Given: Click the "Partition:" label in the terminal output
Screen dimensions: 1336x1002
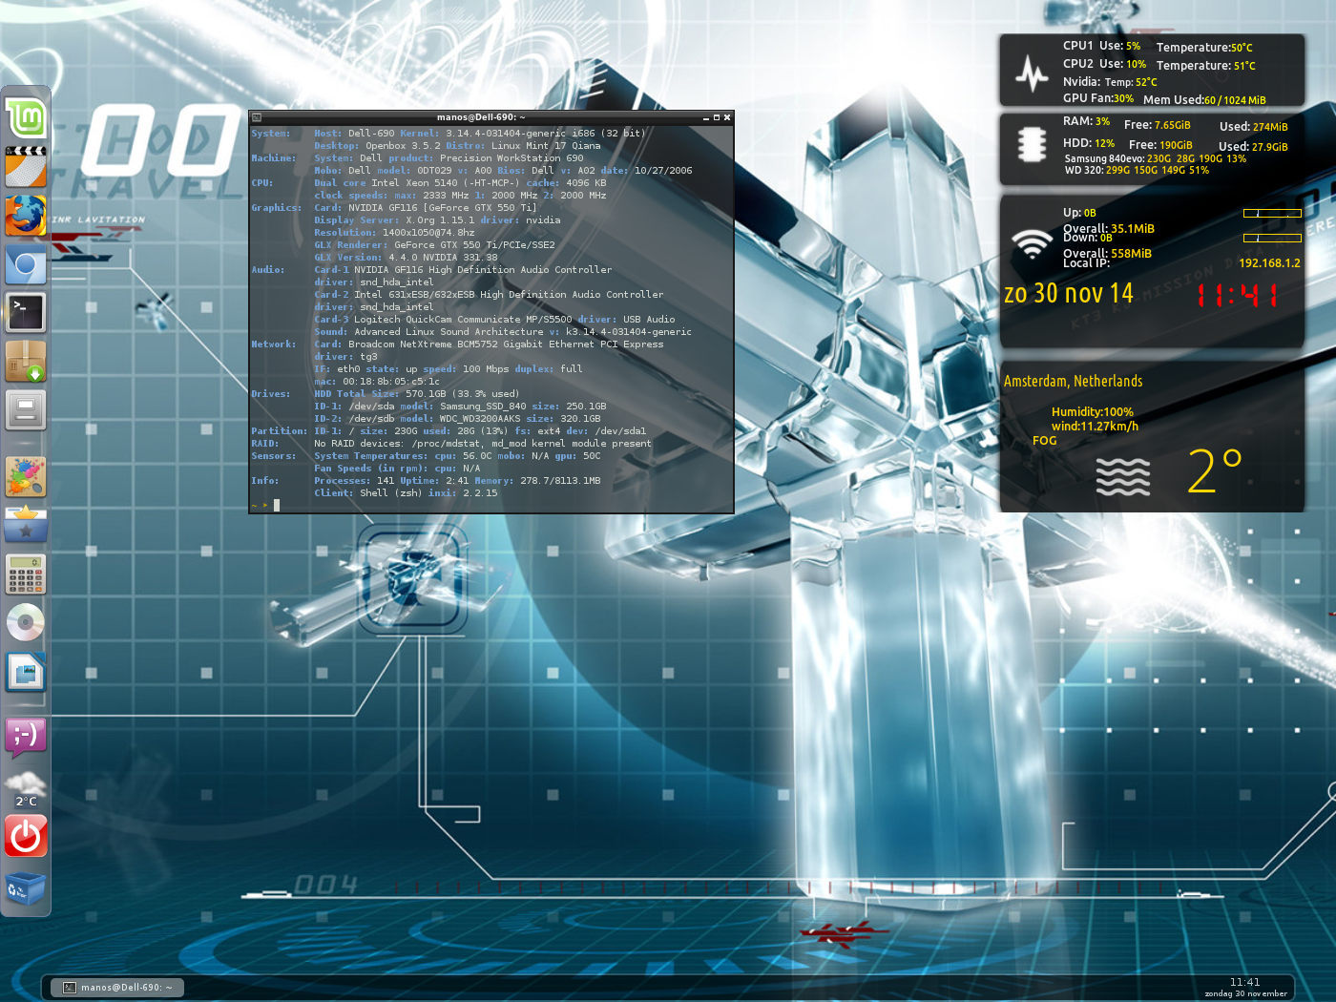Looking at the screenshot, I should [x=280, y=431].
